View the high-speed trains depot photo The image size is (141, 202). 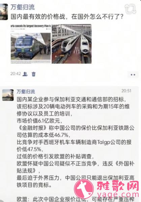pyautogui.click(x=72, y=44)
